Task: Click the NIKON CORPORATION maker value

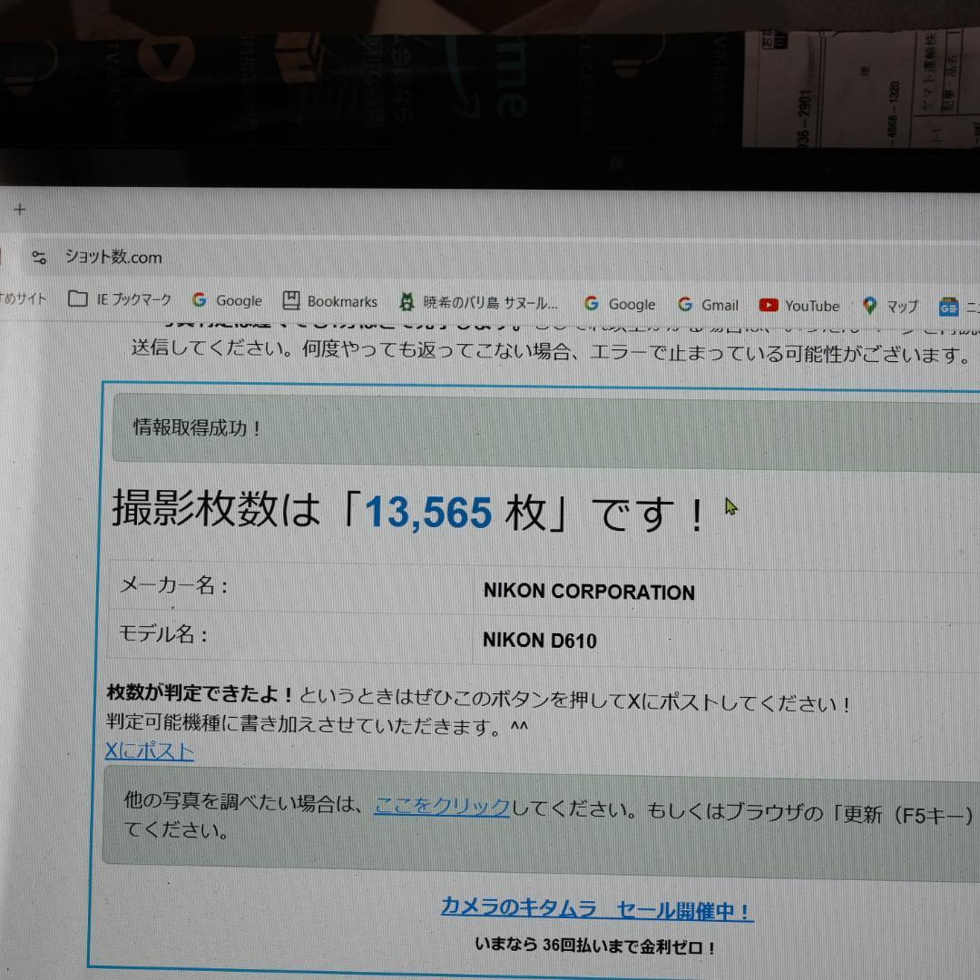Action: point(589,592)
